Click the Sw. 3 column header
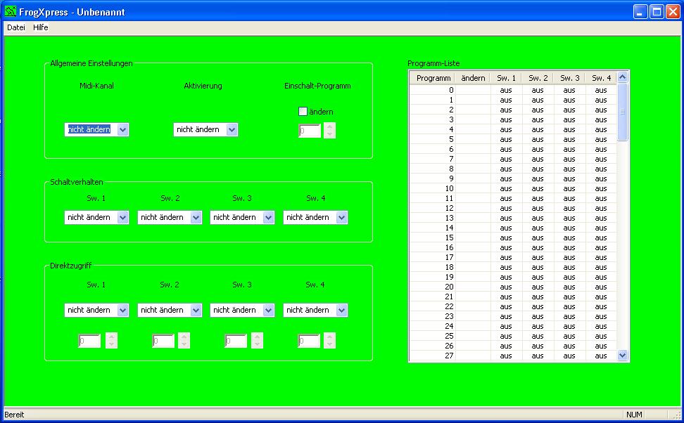The image size is (684, 423). click(570, 78)
